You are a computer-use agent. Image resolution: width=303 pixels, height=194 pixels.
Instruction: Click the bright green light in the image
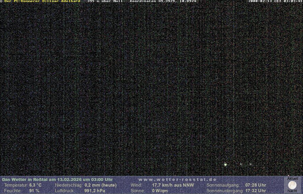click(225, 164)
